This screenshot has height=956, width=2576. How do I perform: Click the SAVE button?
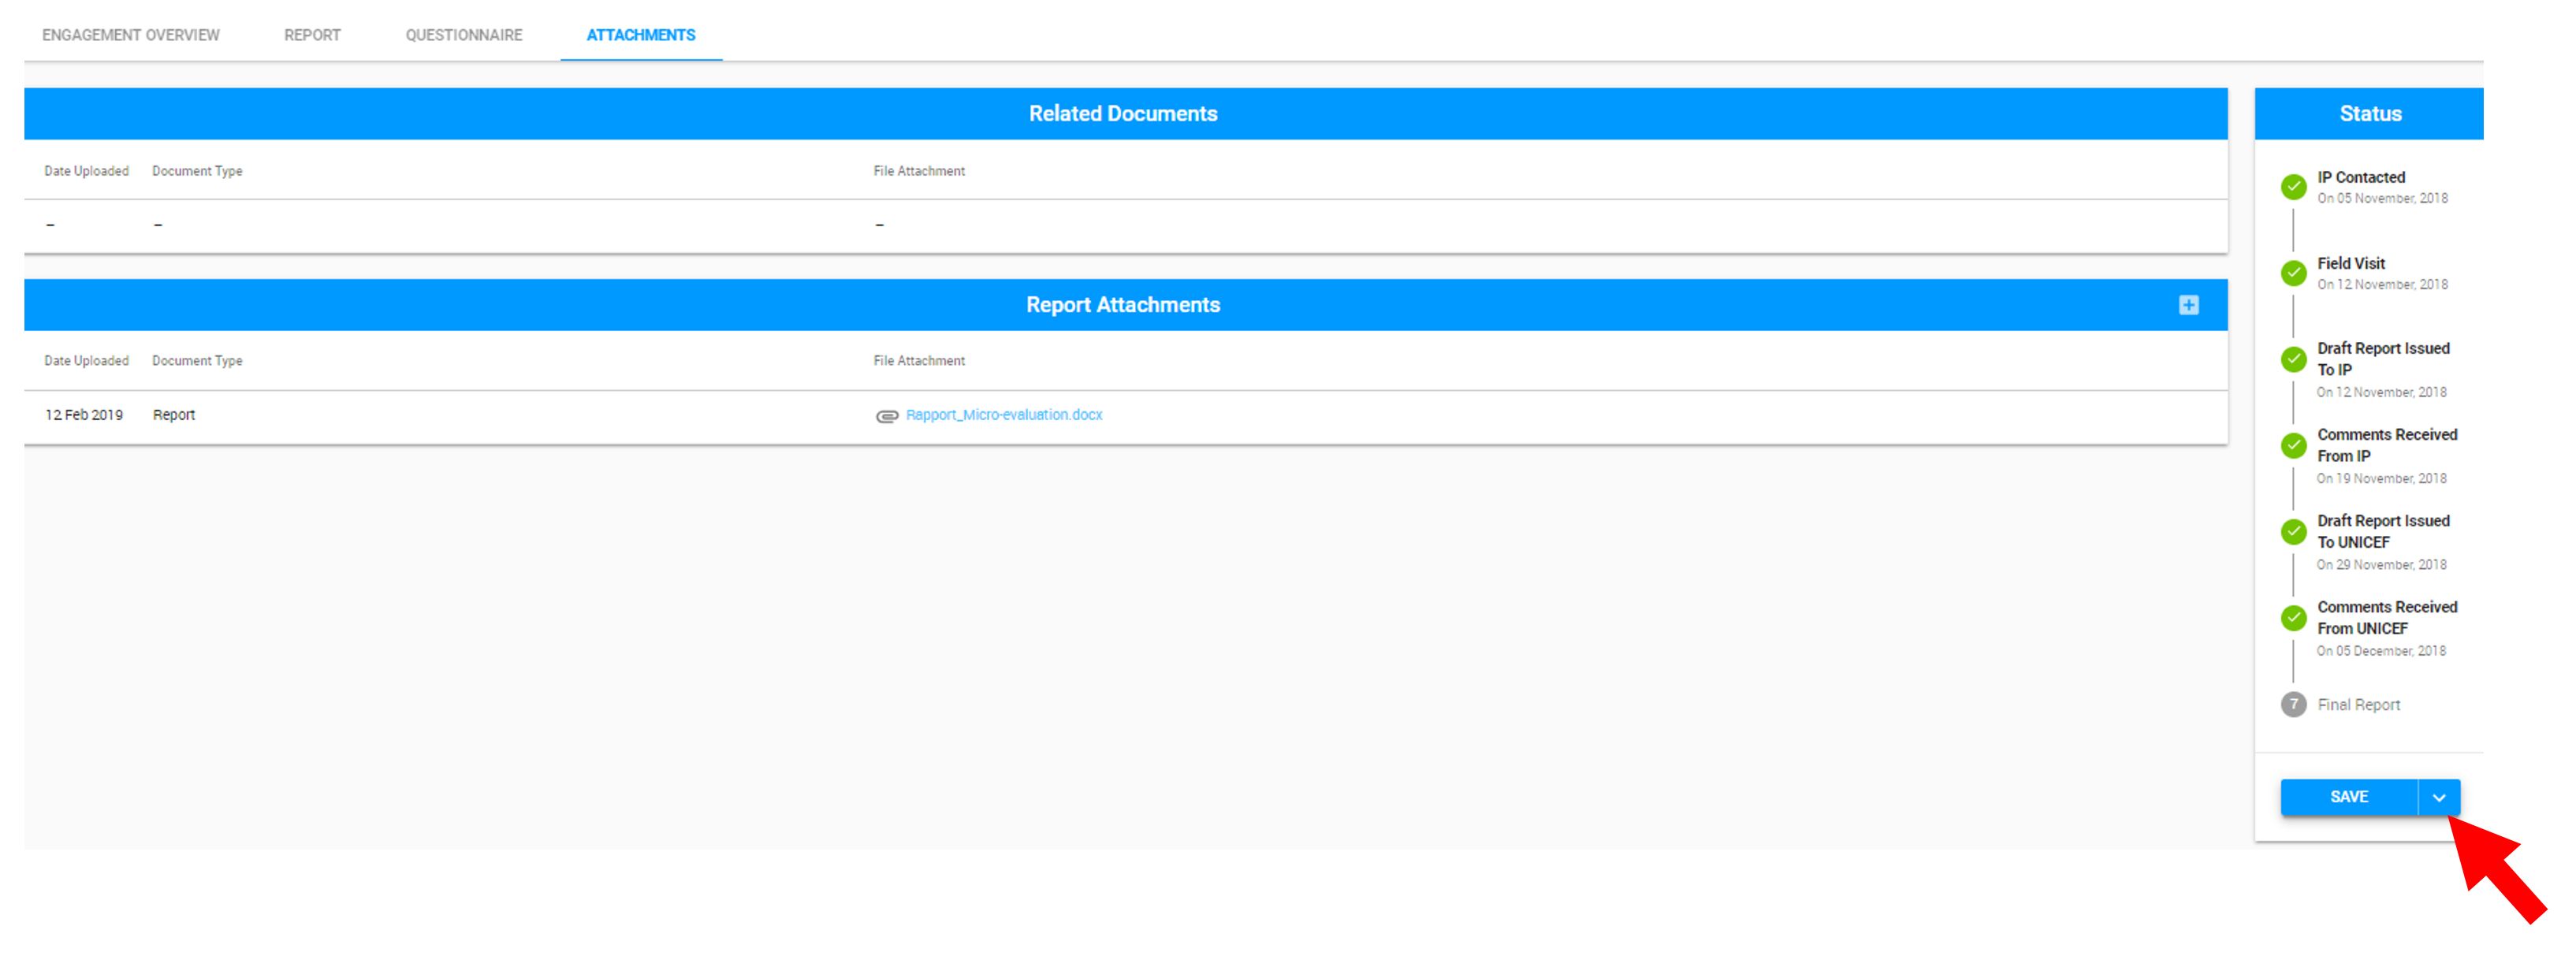(x=2349, y=797)
